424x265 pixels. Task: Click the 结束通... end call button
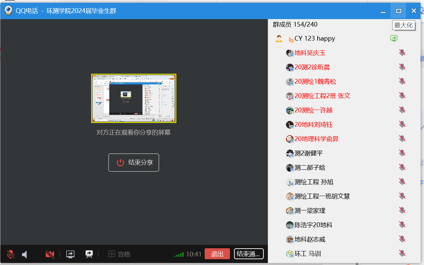coord(249,254)
